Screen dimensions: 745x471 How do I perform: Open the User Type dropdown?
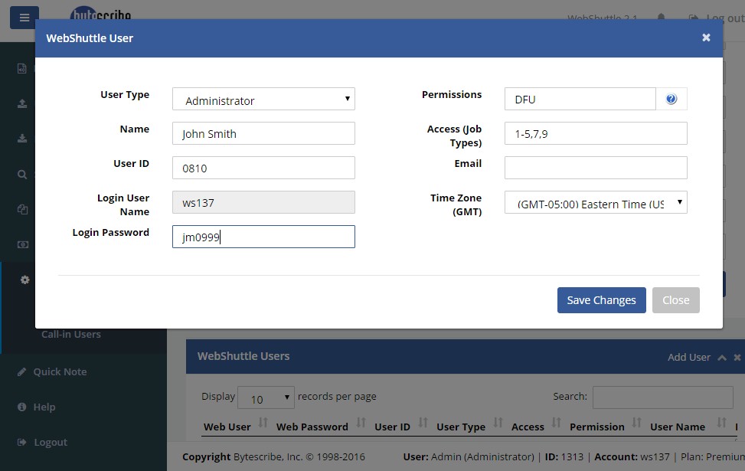click(x=263, y=99)
